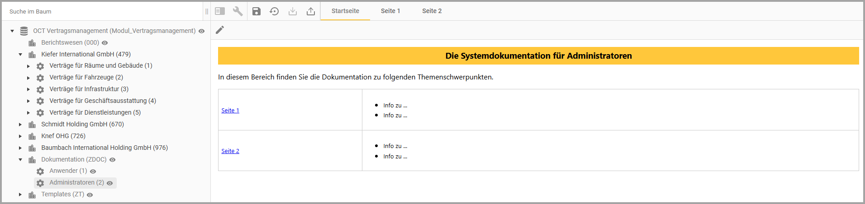This screenshot has width=865, height=204.
Task: Toggle the side panel layout icon
Action: [220, 11]
